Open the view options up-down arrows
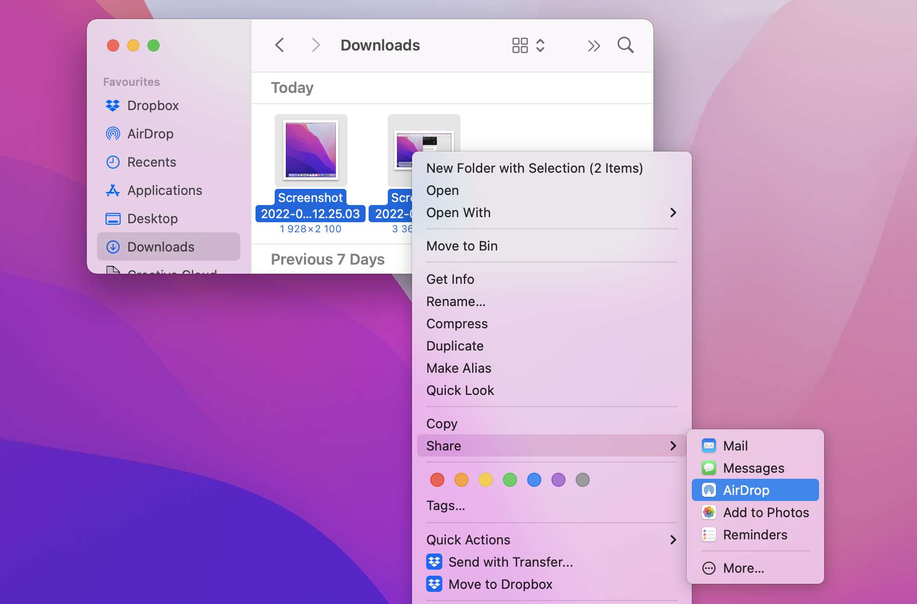917x604 pixels. 540,45
